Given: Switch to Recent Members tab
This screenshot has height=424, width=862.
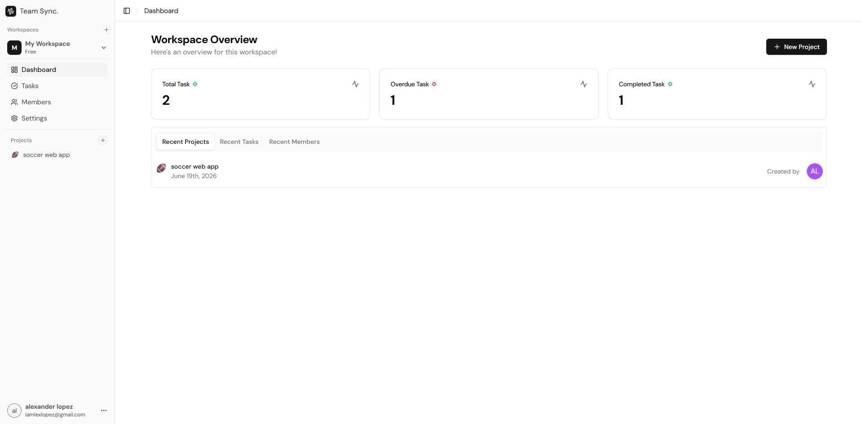Looking at the screenshot, I should [294, 142].
